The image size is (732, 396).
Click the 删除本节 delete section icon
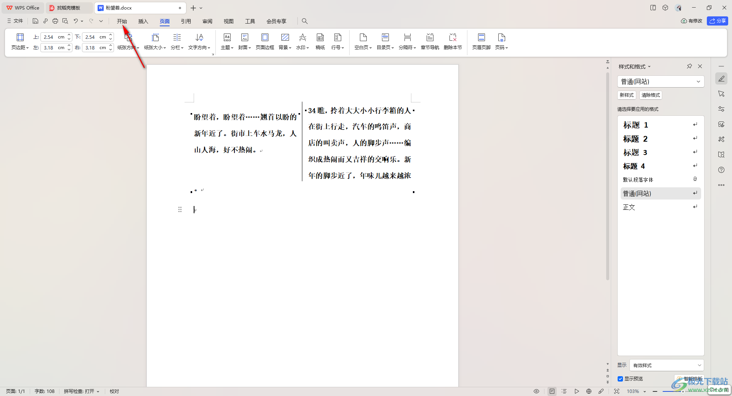(453, 42)
